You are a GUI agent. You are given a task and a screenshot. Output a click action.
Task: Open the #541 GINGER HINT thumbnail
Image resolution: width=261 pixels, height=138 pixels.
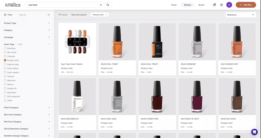pos(237,42)
